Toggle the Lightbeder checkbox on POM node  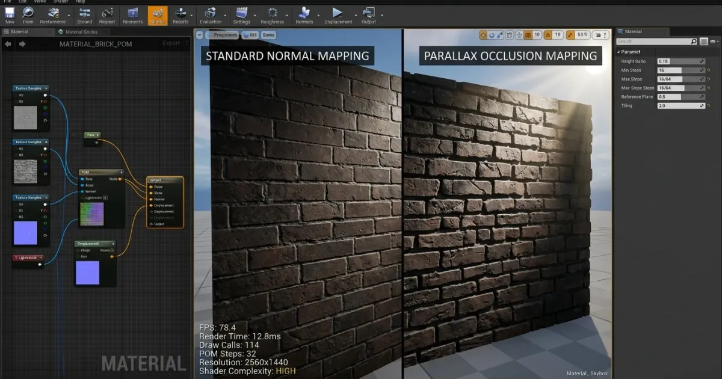click(105, 197)
